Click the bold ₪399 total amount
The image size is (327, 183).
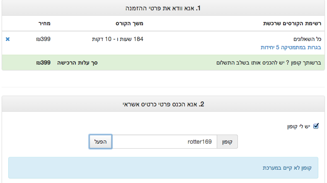[43, 63]
